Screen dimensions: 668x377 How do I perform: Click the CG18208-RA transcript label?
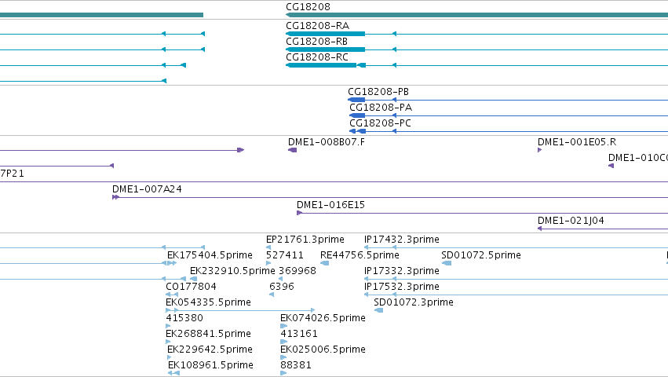pos(318,26)
